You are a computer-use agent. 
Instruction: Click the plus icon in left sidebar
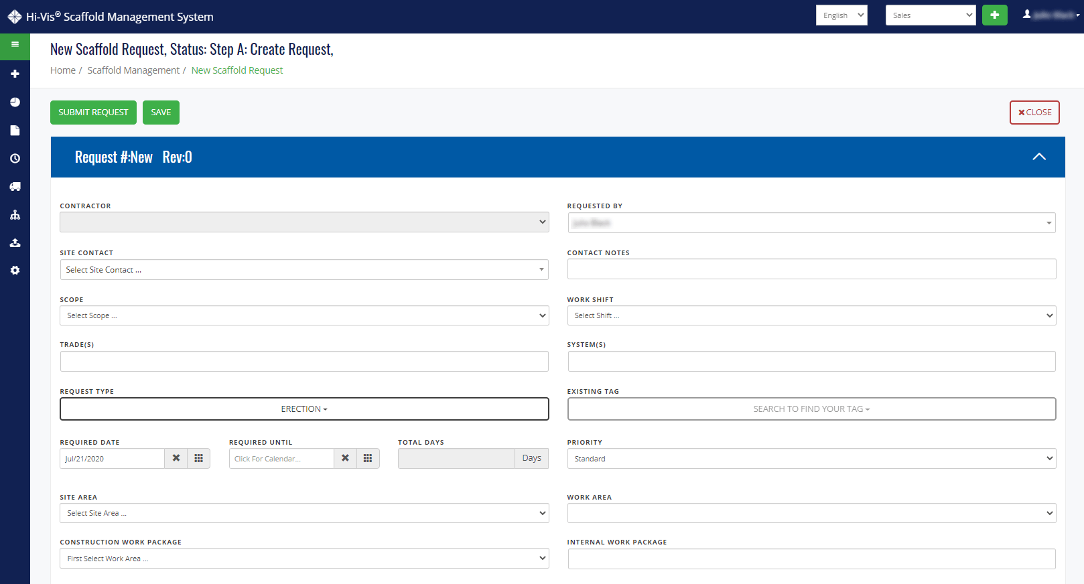(15, 74)
